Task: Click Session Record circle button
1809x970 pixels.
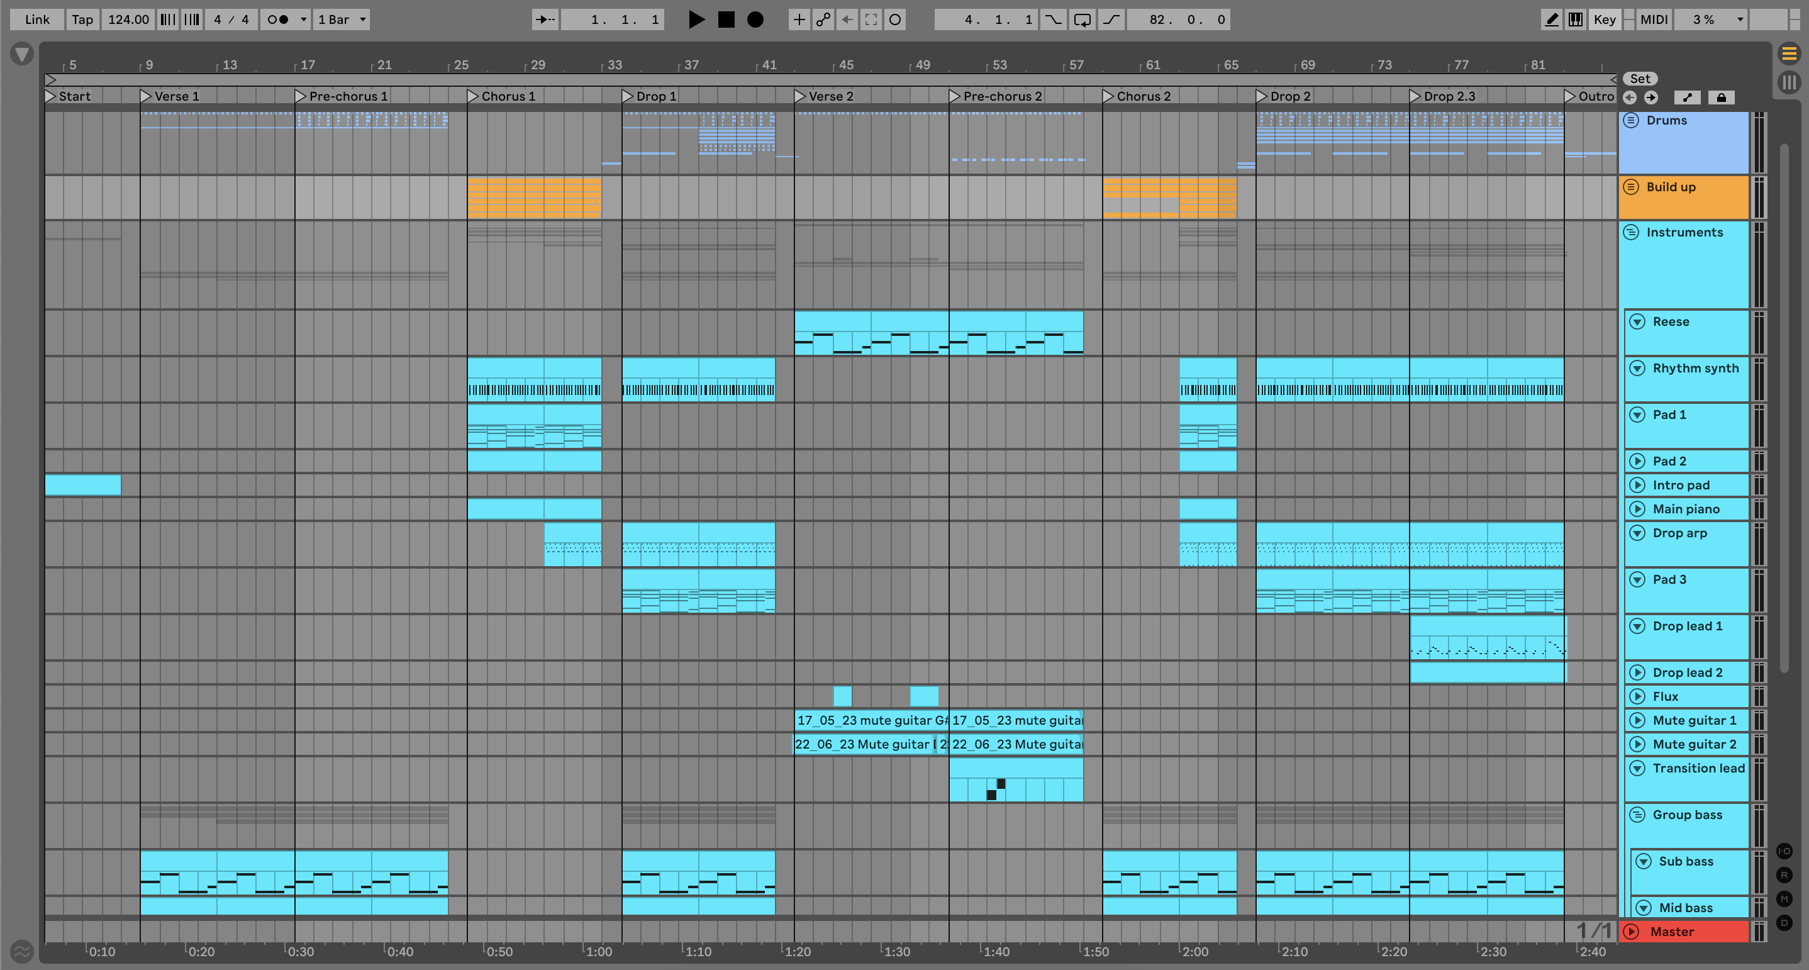Action: (x=894, y=20)
